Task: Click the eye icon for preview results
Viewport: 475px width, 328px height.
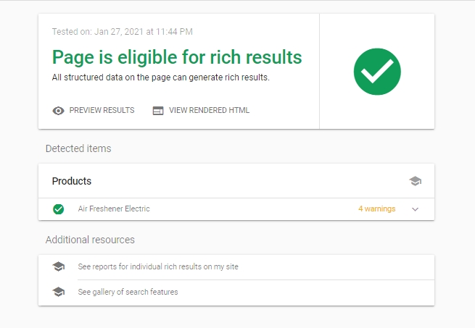Action: [x=58, y=111]
